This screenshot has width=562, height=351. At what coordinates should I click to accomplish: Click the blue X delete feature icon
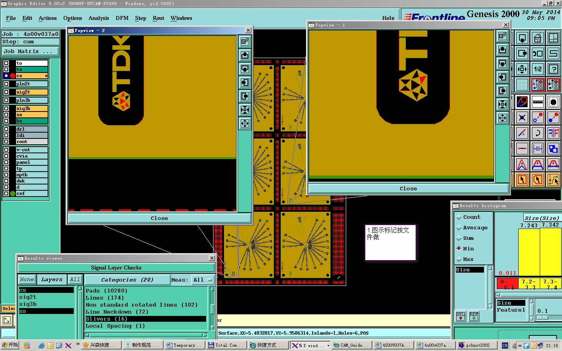522,117
